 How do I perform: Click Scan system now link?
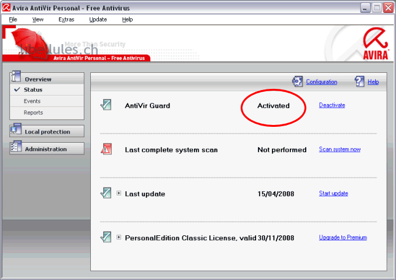(340, 149)
